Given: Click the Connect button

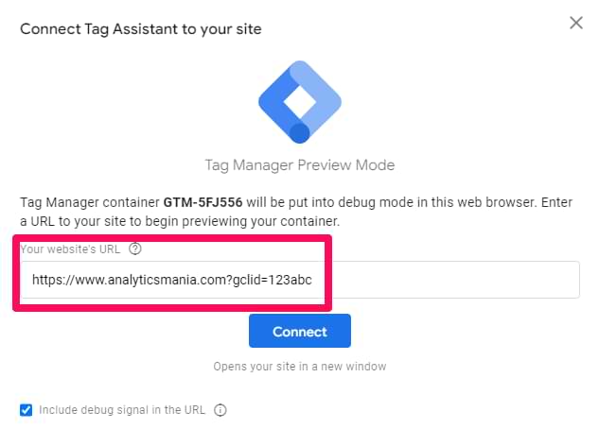Looking at the screenshot, I should coord(300,331).
